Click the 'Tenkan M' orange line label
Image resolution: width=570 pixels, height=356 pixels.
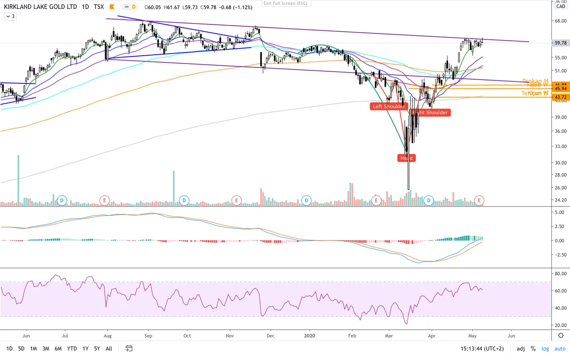pos(535,81)
